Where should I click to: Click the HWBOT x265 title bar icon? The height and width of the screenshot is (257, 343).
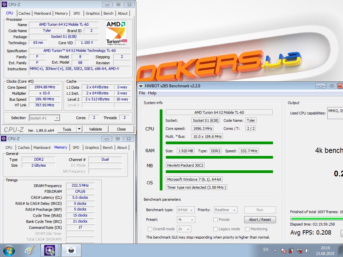[141, 86]
